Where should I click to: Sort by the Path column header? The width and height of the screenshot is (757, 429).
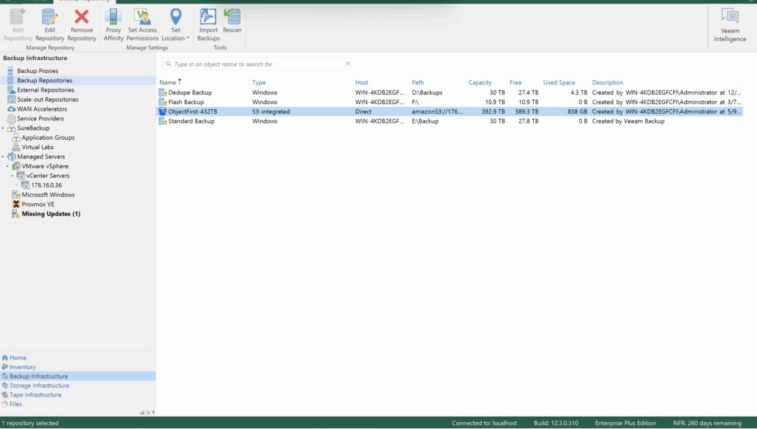coord(417,83)
